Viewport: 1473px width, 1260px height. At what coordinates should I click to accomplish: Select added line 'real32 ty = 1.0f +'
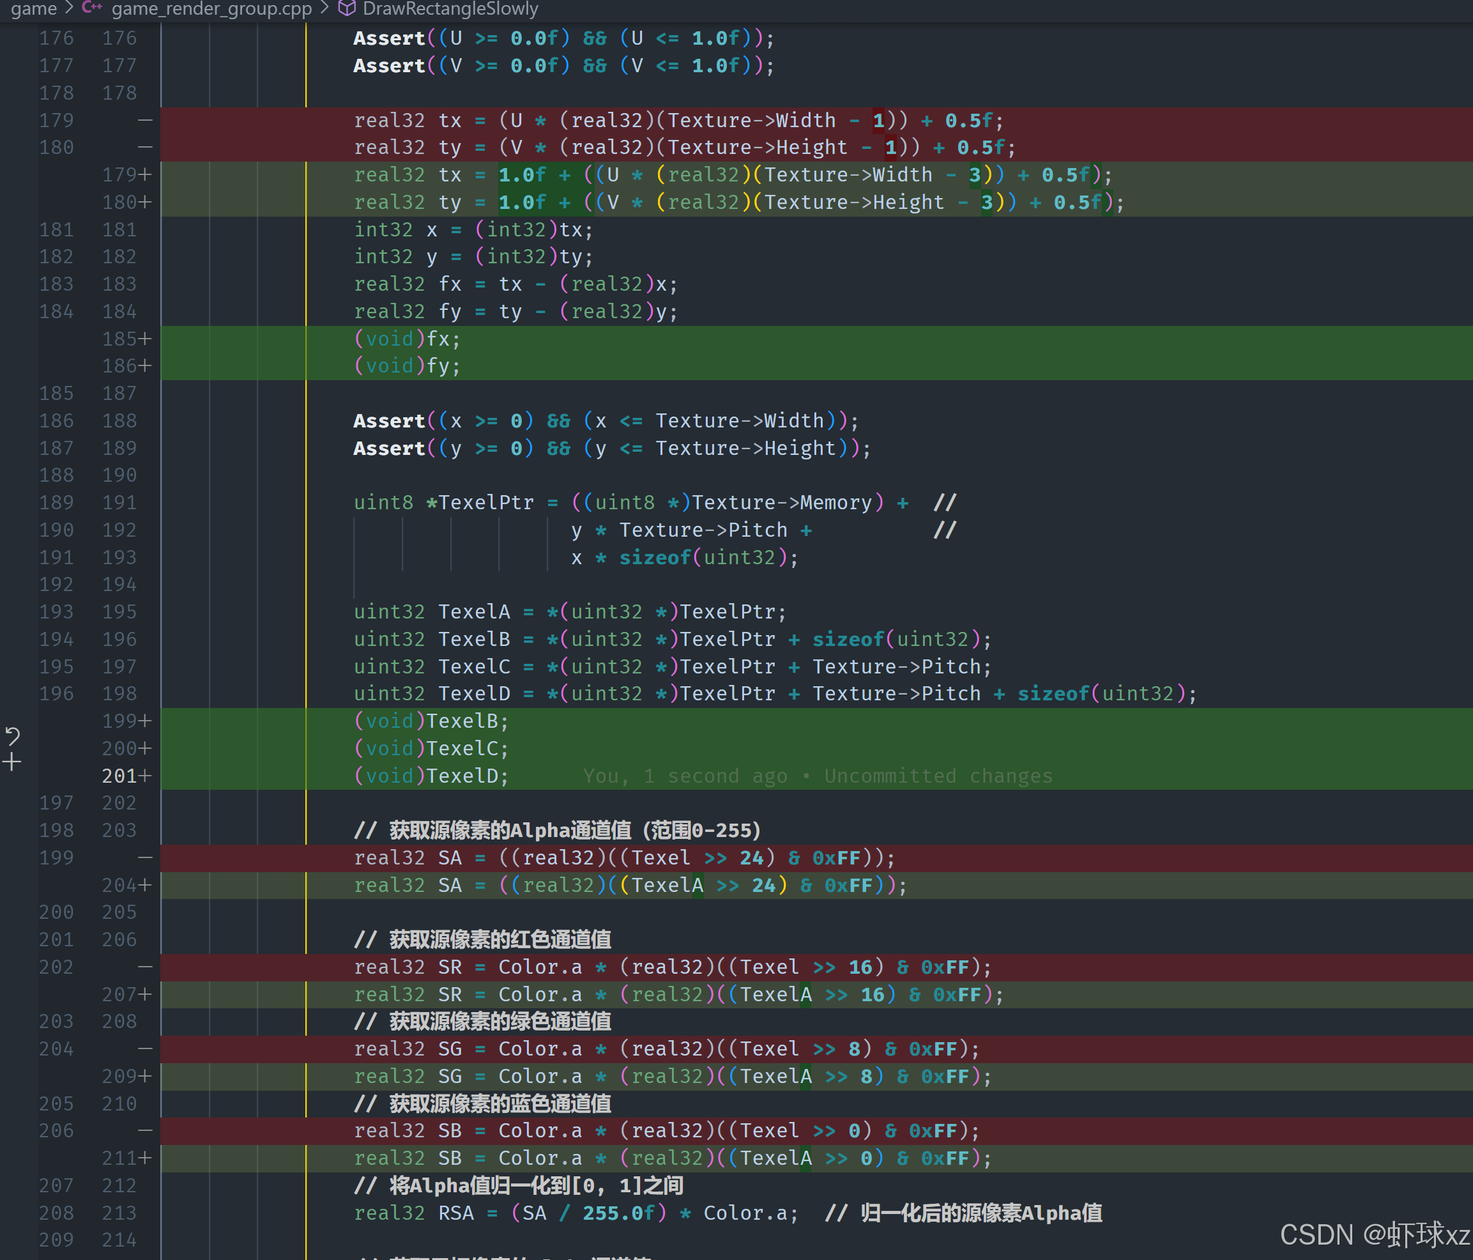point(739,202)
